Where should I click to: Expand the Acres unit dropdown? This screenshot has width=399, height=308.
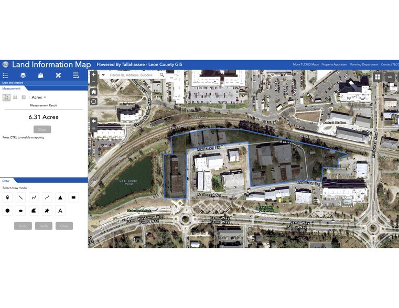coord(39,97)
